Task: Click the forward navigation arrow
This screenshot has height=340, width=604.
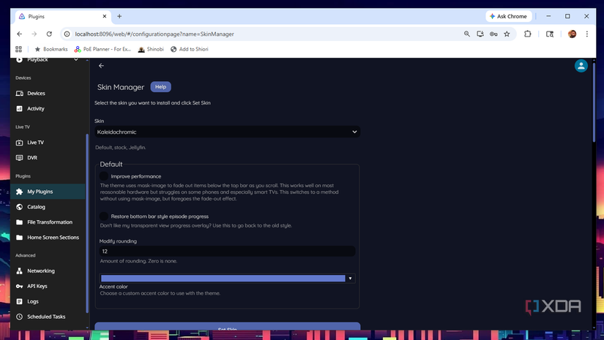Action: (x=34, y=34)
